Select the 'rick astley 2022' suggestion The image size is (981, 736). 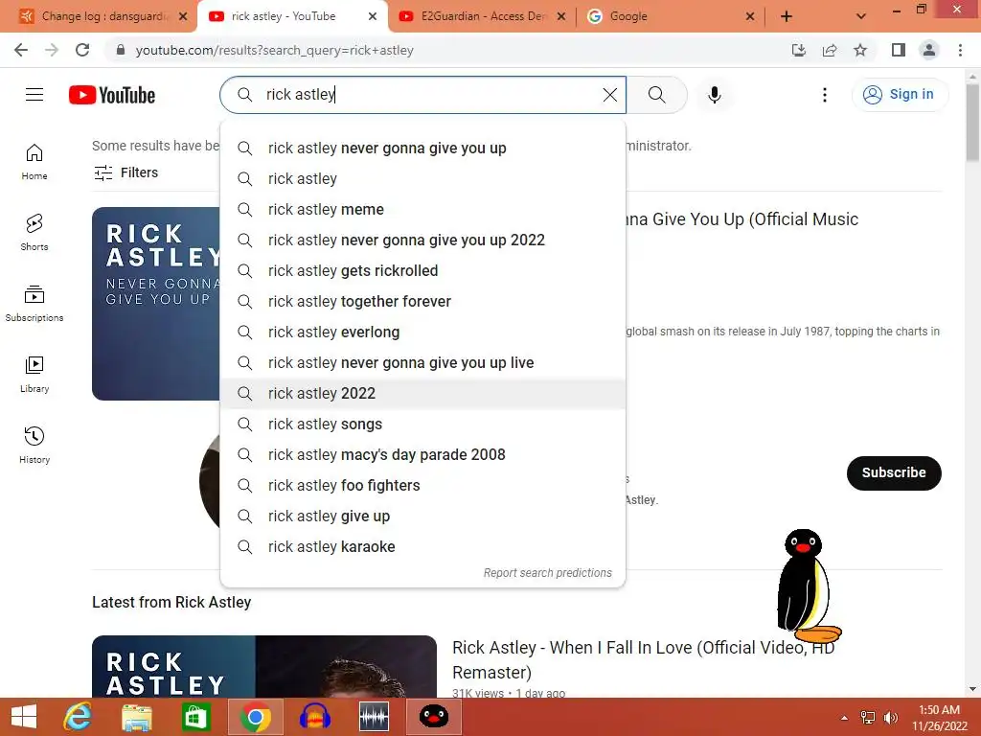422,394
